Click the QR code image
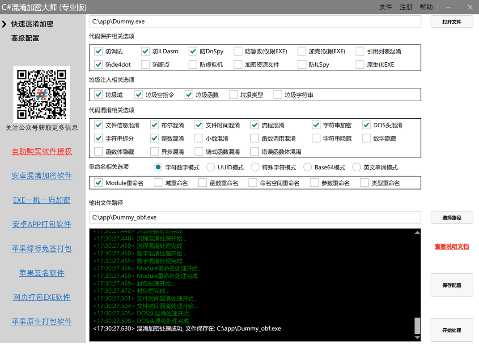The height and width of the screenshot is (344, 479). click(42, 94)
